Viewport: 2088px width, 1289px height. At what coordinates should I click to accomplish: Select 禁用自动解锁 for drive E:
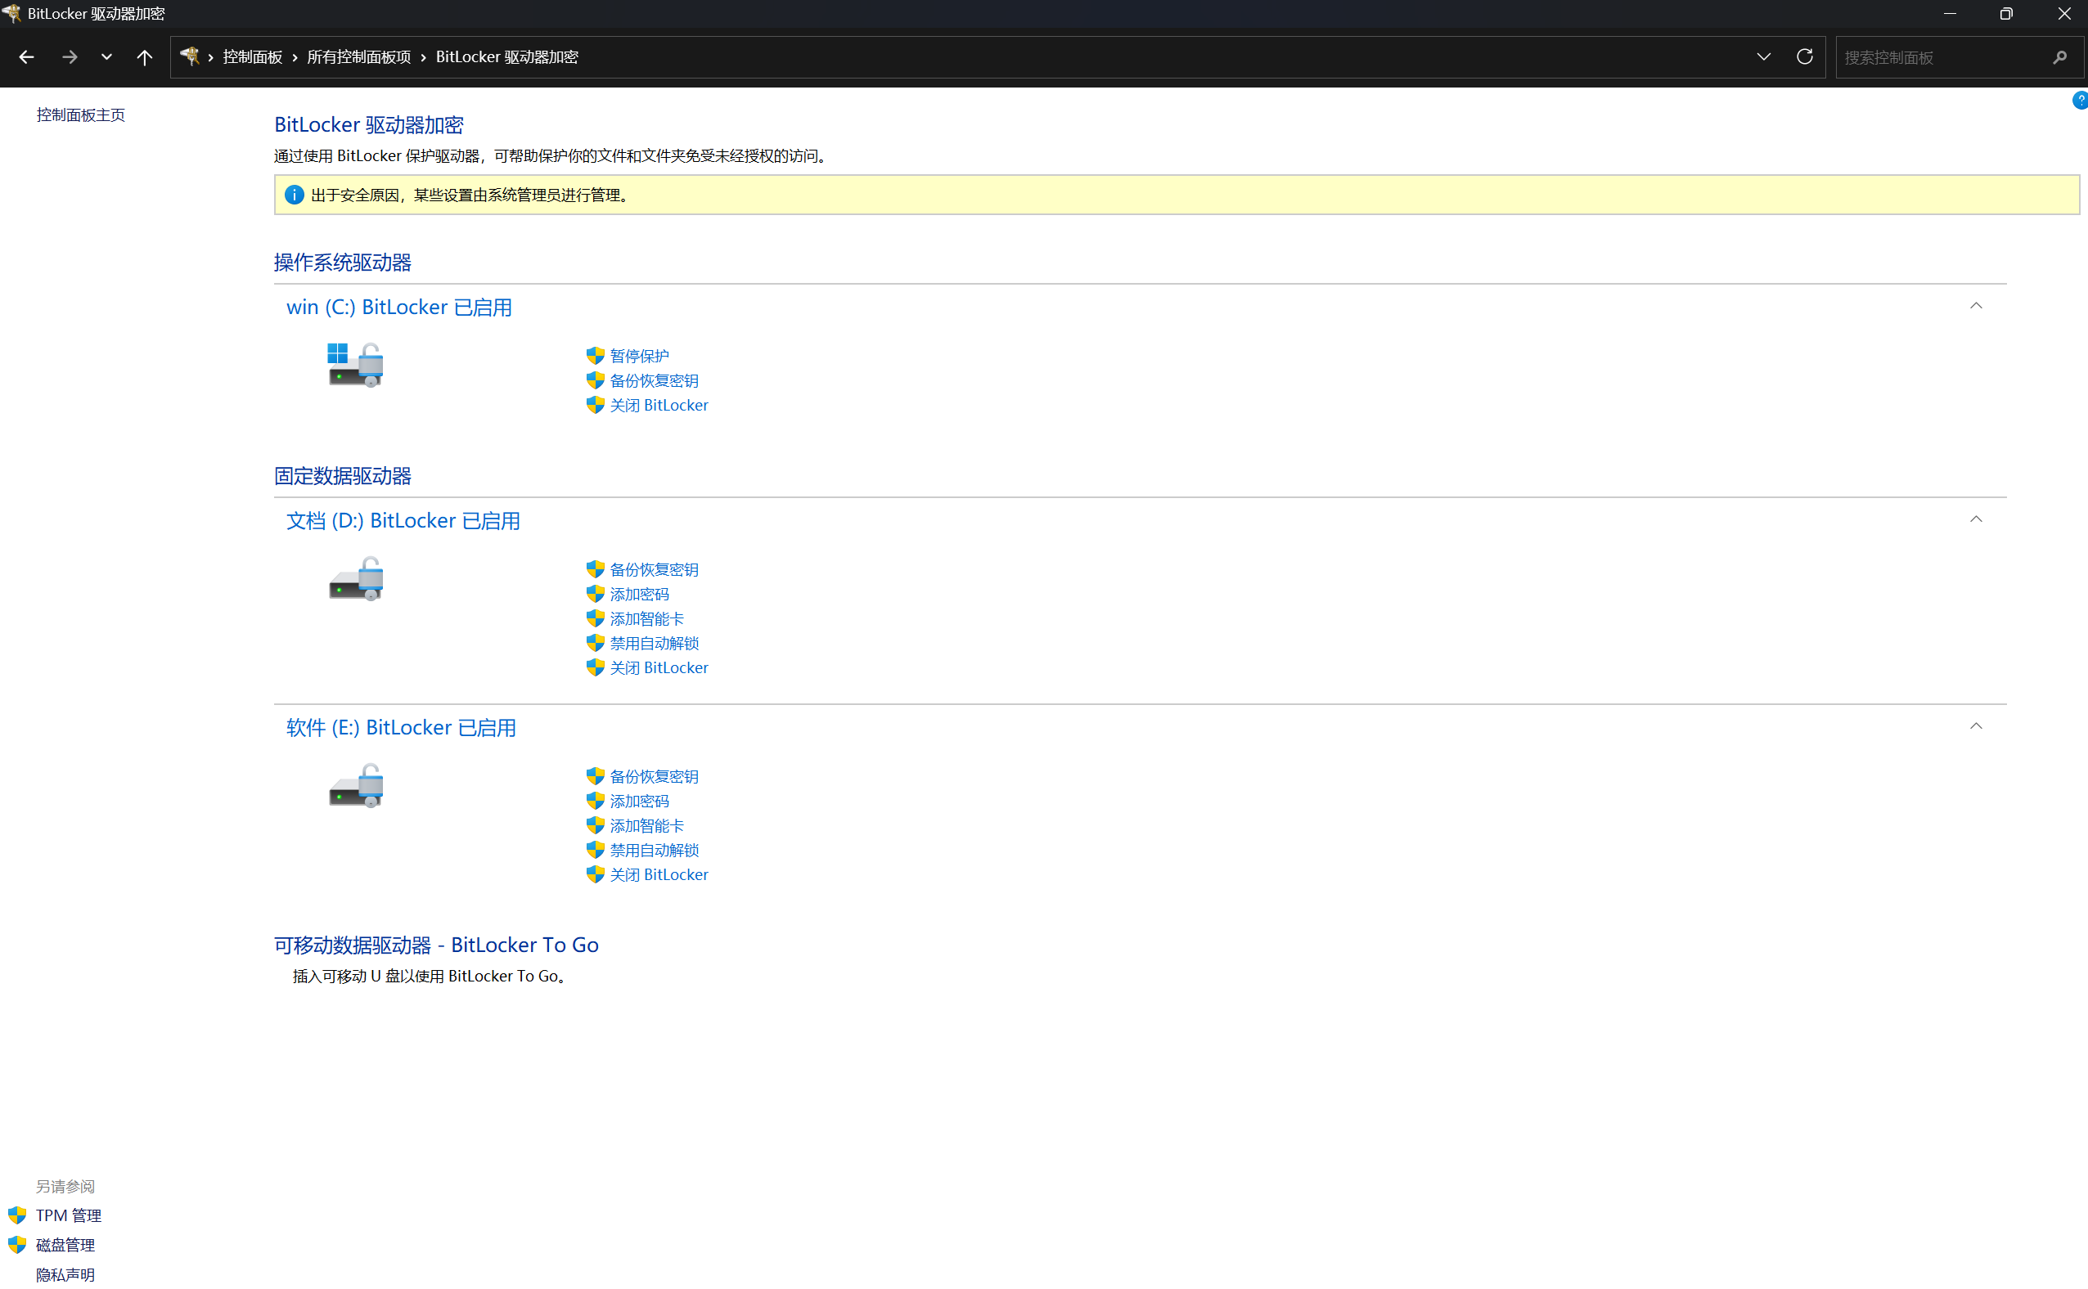(x=655, y=850)
